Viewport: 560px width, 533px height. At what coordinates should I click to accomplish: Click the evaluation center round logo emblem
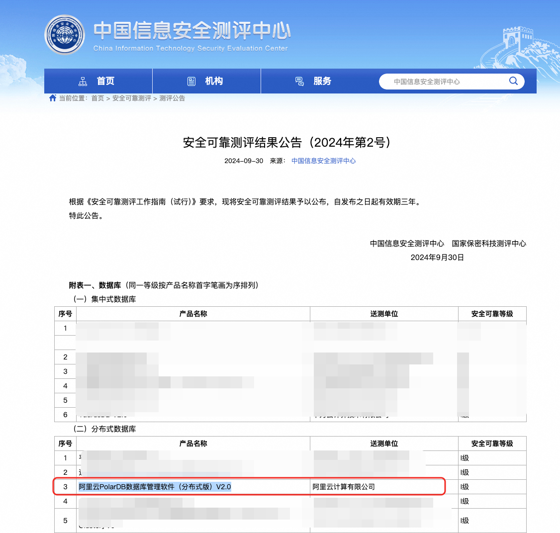point(65,35)
